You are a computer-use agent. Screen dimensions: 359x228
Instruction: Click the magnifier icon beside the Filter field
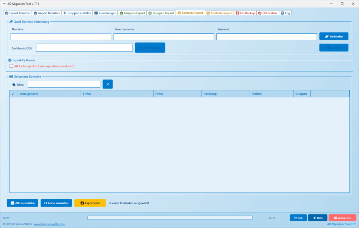14,85
